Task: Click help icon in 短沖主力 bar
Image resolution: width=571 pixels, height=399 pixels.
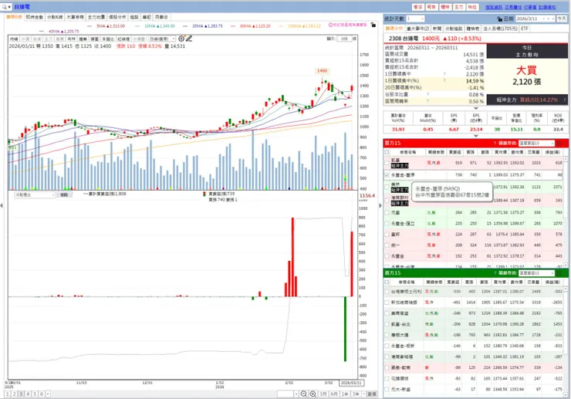Action: point(564,100)
